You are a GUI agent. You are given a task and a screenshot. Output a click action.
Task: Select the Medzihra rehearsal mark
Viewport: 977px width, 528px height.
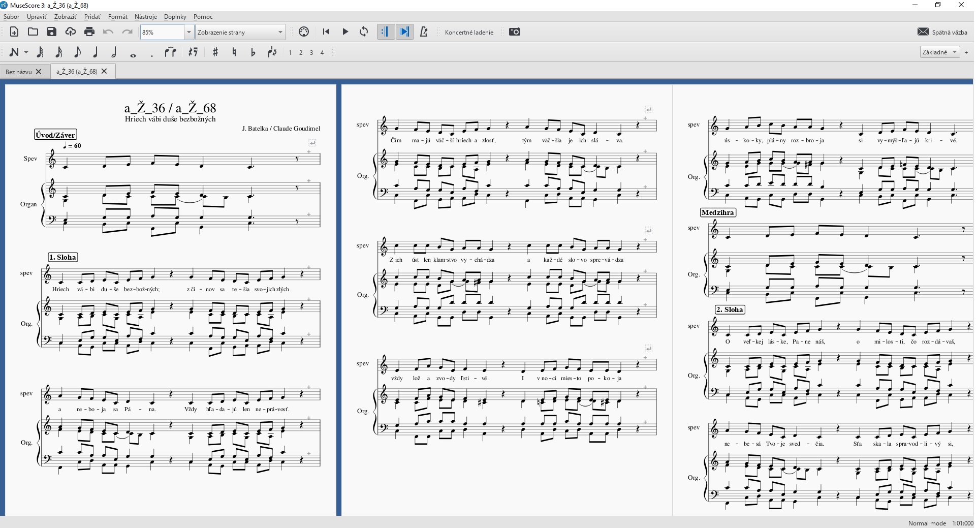[x=718, y=212]
